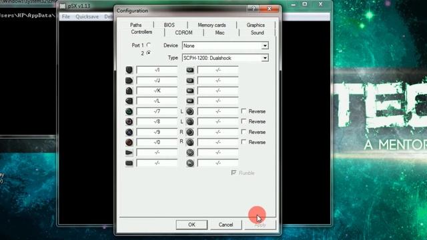
Task: Click the pink Square button icon
Action: (129, 121)
